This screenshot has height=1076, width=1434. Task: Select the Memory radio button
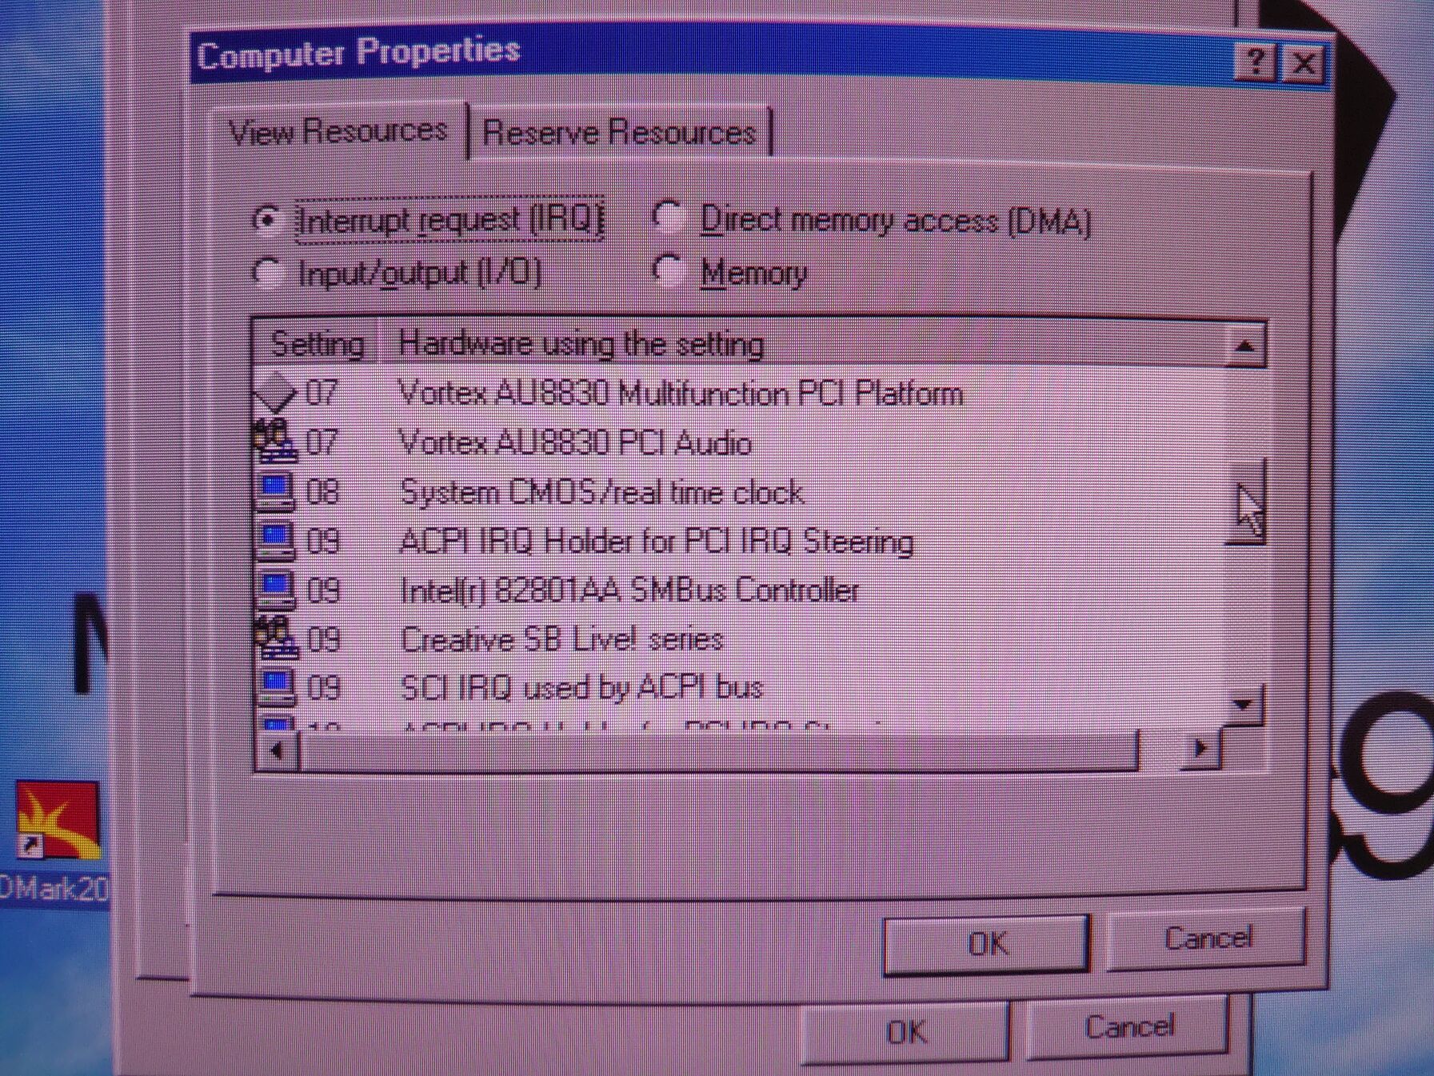pos(667,270)
